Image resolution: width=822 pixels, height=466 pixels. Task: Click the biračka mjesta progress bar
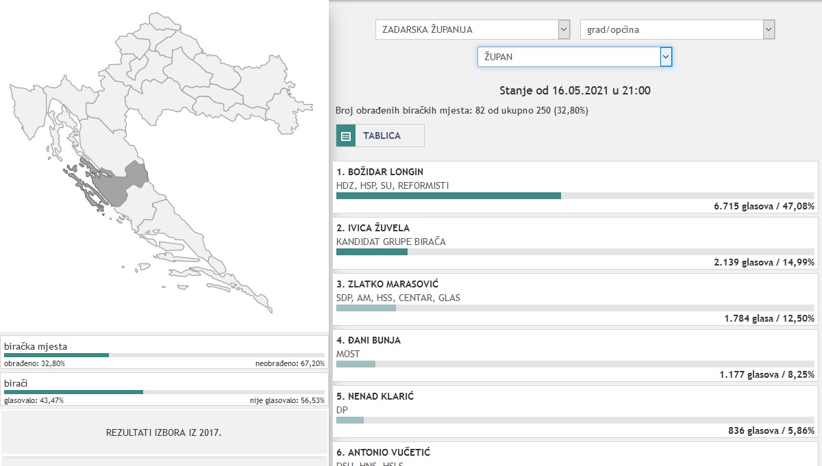(164, 355)
